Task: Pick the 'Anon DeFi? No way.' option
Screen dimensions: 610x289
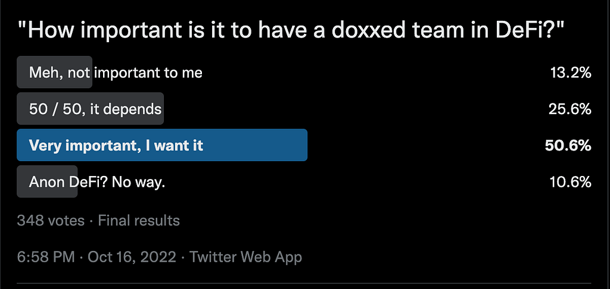Action: coord(97,182)
